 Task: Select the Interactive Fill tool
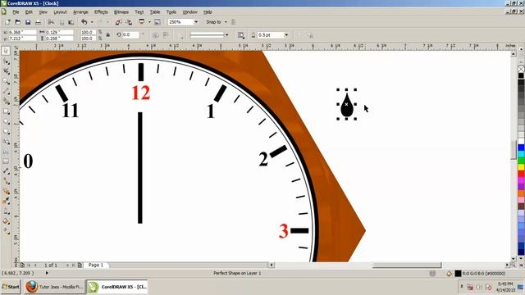tap(6, 231)
